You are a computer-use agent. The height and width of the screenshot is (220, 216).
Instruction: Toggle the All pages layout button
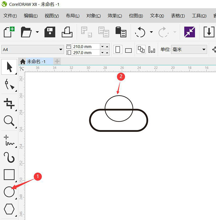coord(141,49)
